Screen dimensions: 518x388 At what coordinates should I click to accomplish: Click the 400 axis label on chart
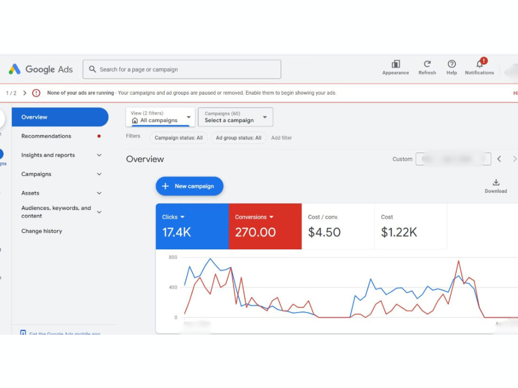pos(173,287)
